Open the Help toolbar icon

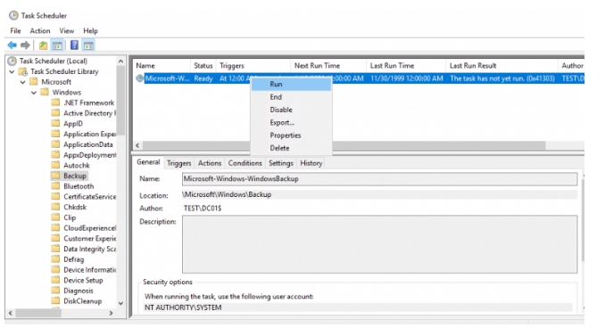click(x=74, y=45)
